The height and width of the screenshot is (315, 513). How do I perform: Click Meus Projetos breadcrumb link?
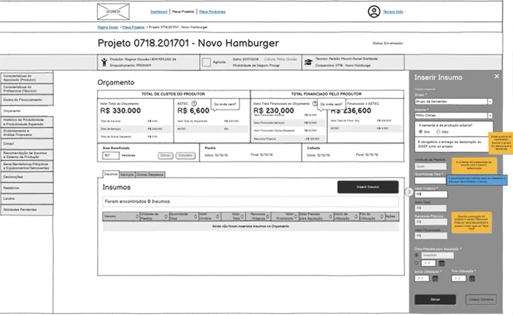[x=133, y=27]
